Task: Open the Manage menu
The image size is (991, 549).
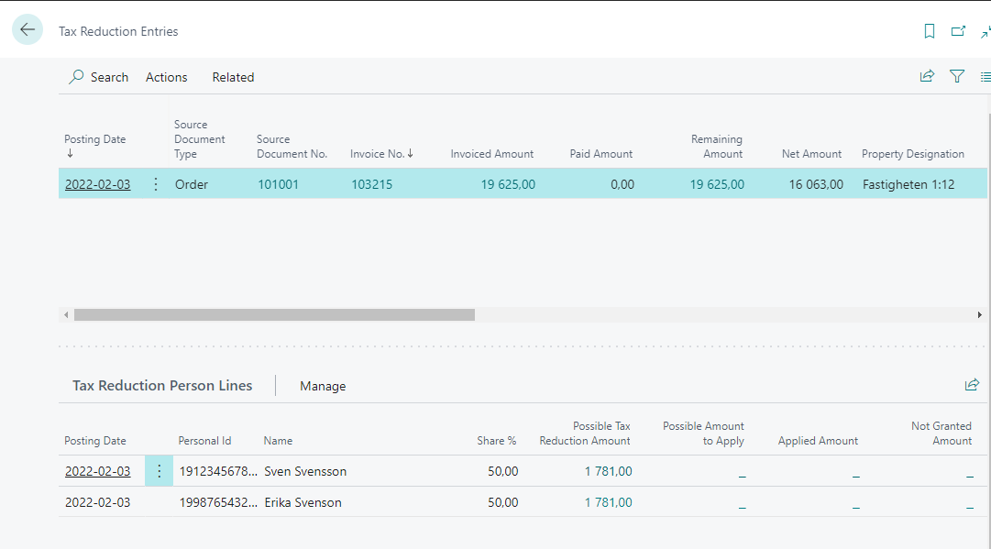Action: 323,386
